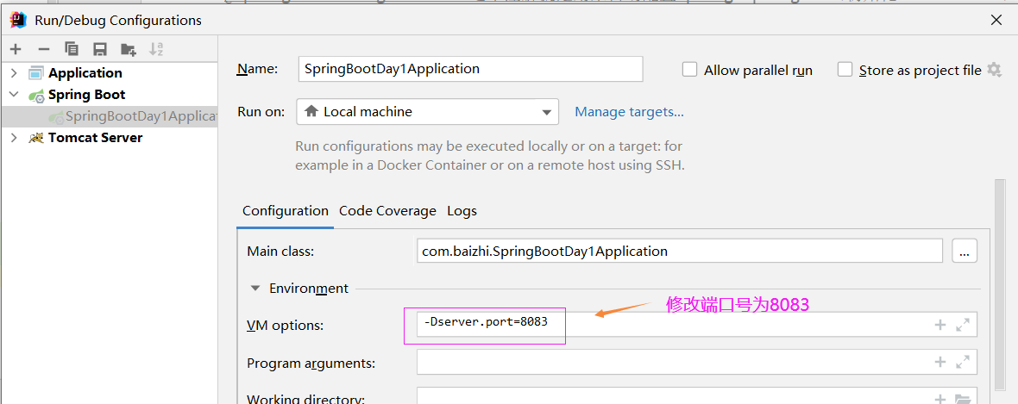The image size is (1018, 404).
Task: Collapse the Spring Boot tree node
Action: (15, 95)
